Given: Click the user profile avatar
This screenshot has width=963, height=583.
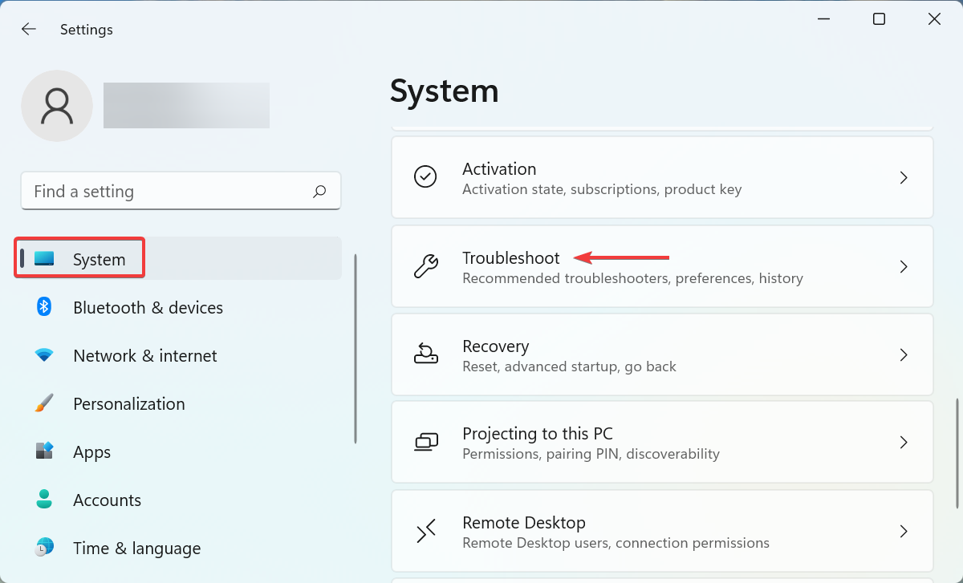Looking at the screenshot, I should (57, 105).
